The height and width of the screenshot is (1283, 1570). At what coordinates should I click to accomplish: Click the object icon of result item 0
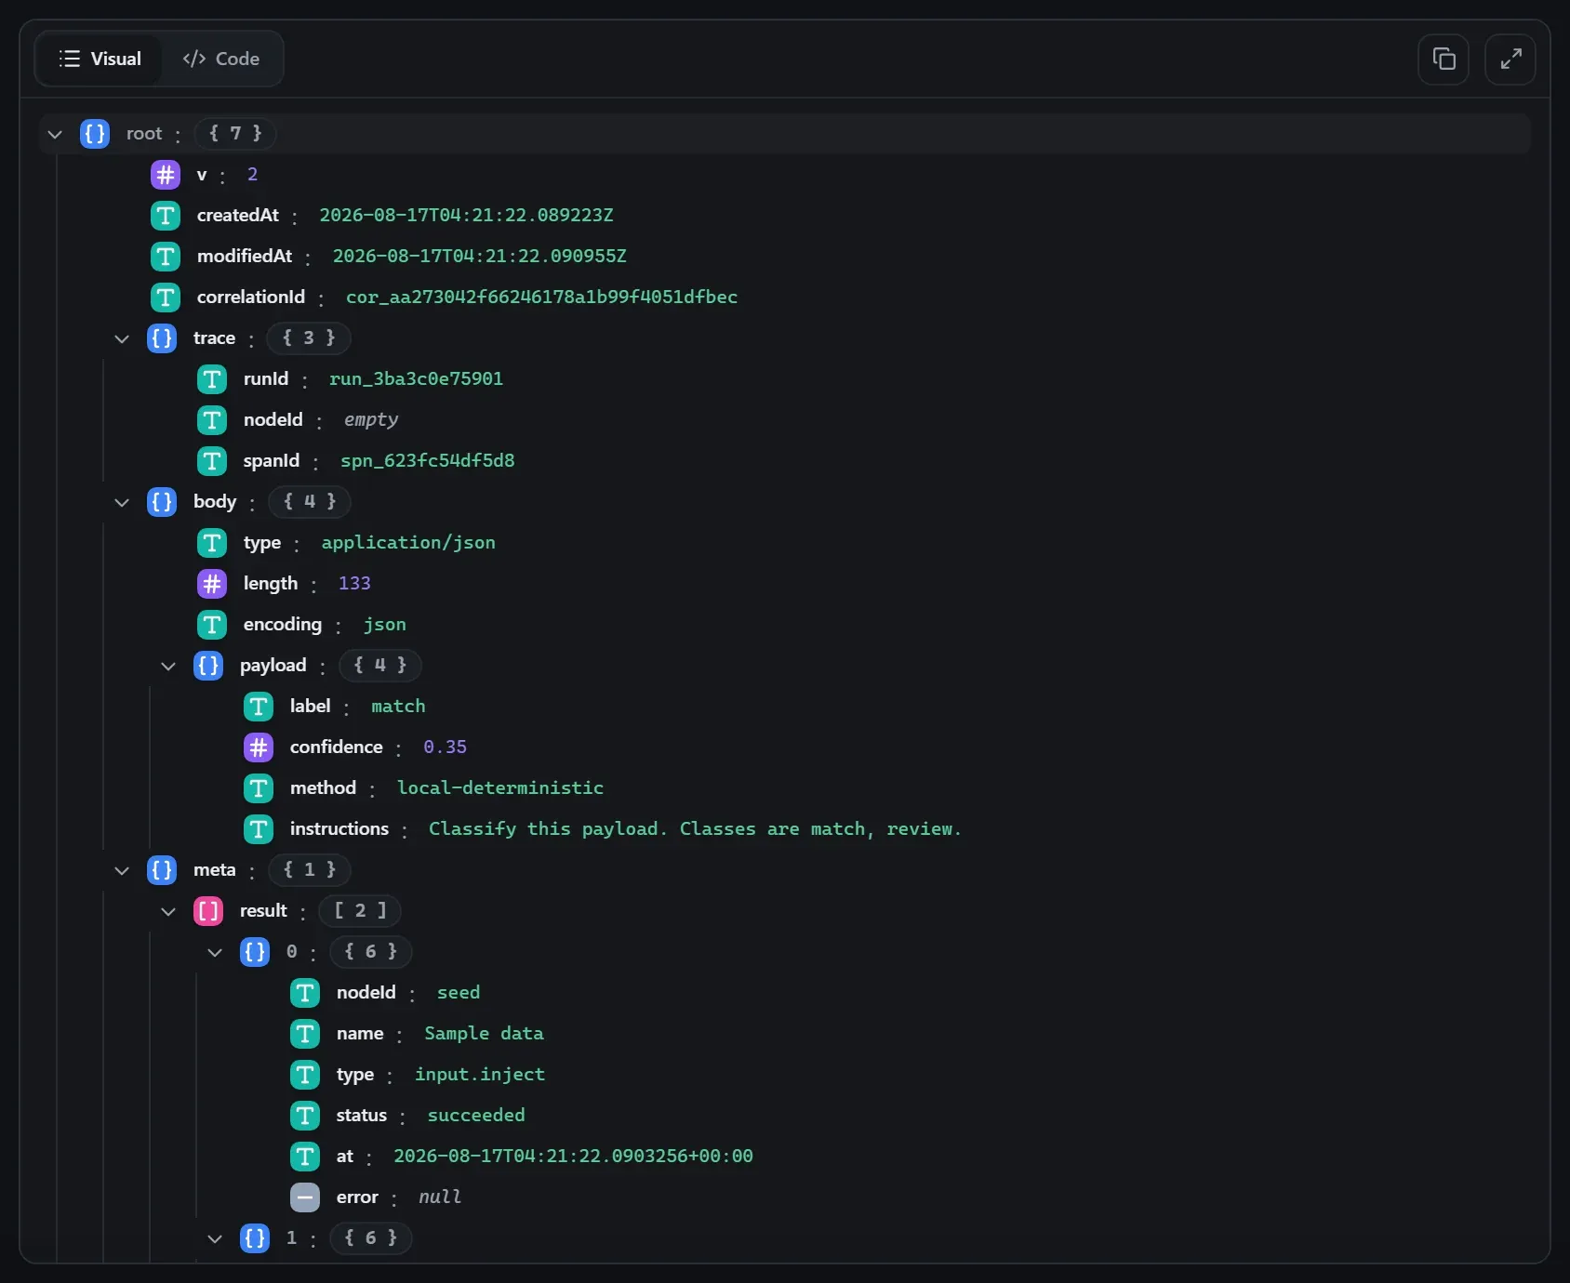point(255,952)
